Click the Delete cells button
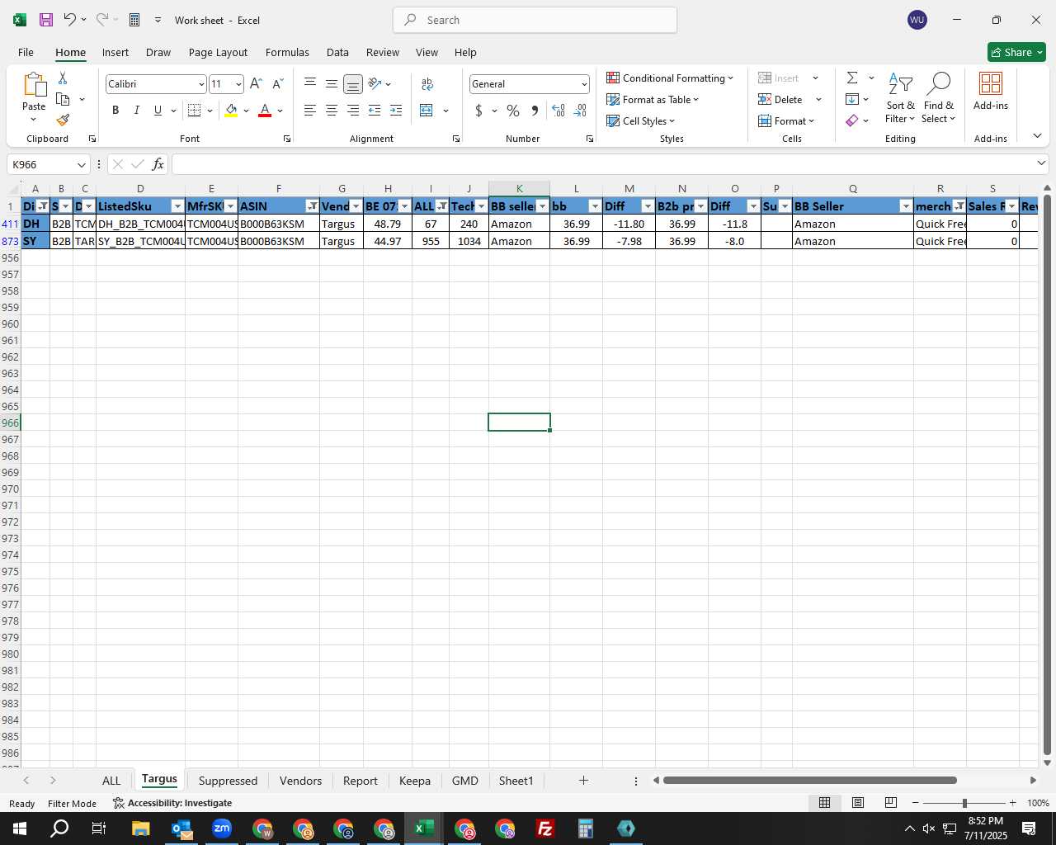The width and height of the screenshot is (1056, 845). [x=780, y=100]
